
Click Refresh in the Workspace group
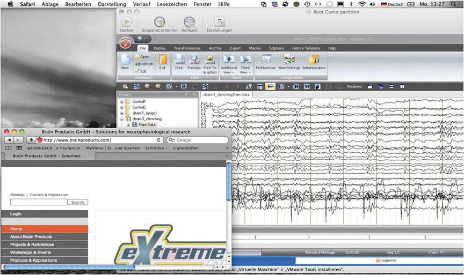tap(144, 64)
